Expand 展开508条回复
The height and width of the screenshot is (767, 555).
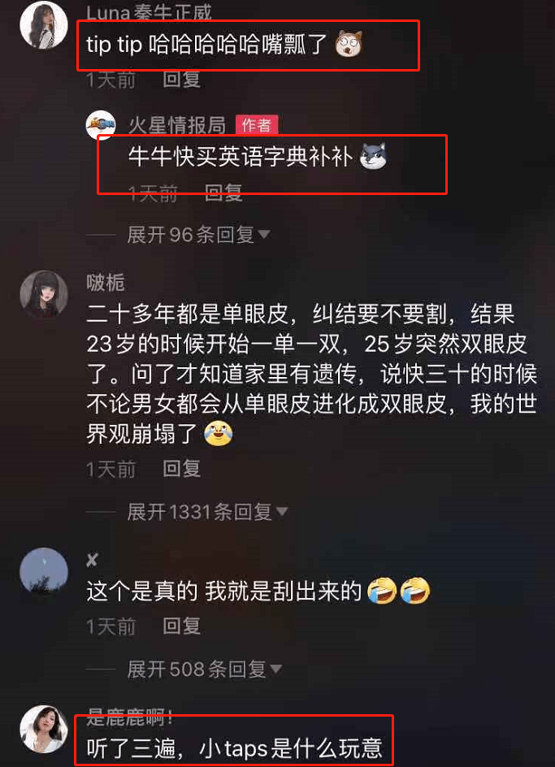[x=204, y=669]
